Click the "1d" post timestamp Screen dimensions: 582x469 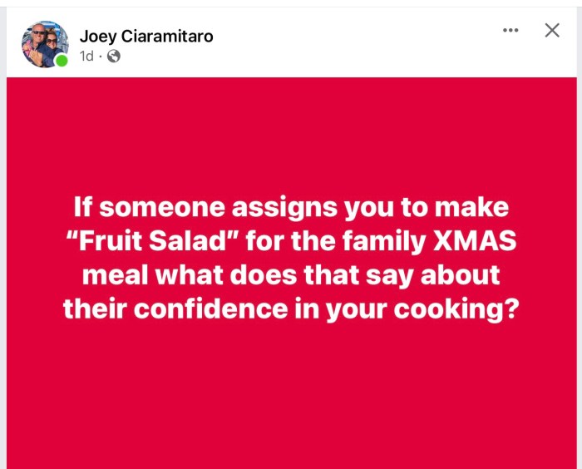coord(86,57)
